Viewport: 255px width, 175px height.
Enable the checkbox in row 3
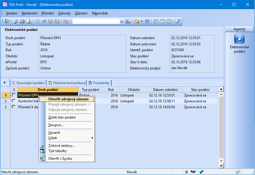tap(14, 107)
